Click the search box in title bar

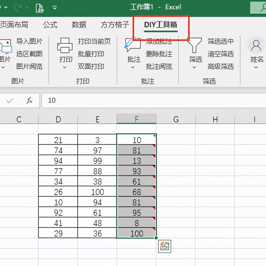[258, 8]
